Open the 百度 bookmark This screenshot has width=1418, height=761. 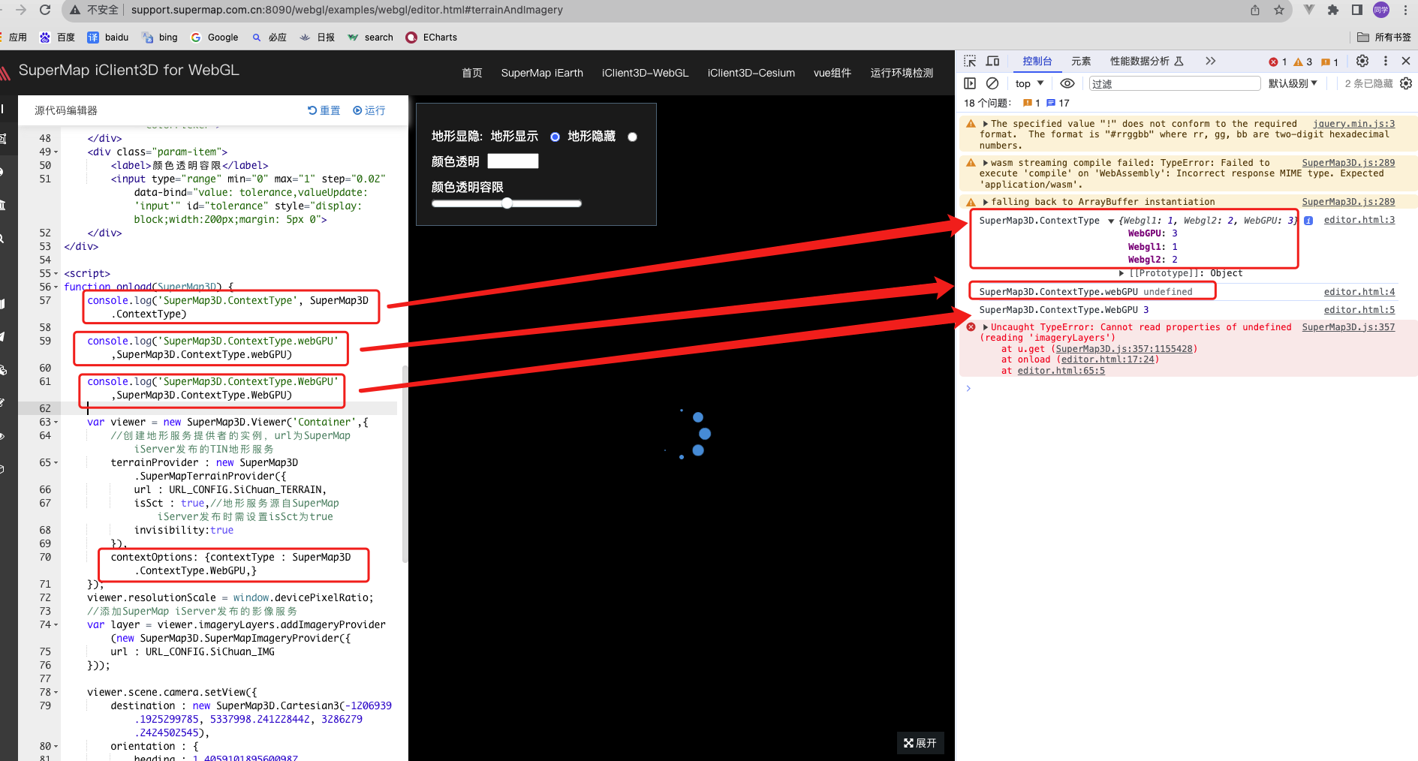tap(57, 37)
